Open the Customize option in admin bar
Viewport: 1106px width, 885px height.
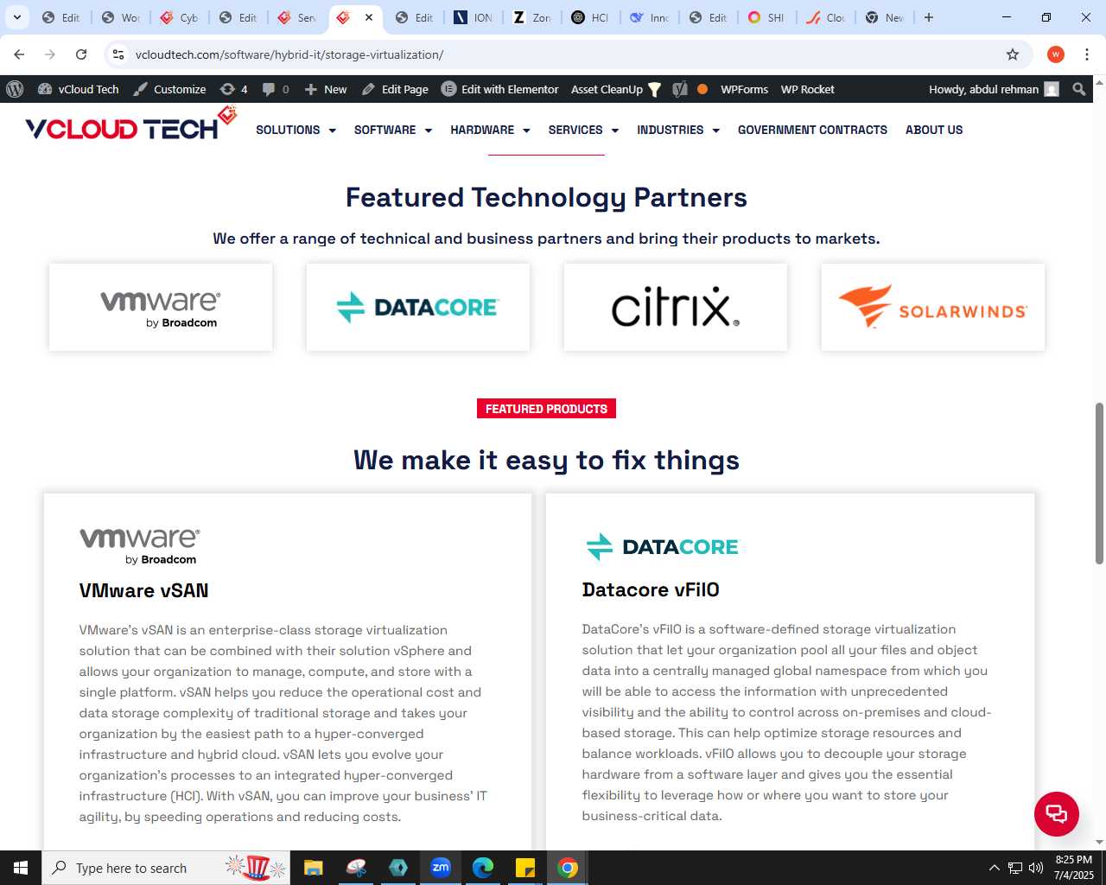(169, 89)
